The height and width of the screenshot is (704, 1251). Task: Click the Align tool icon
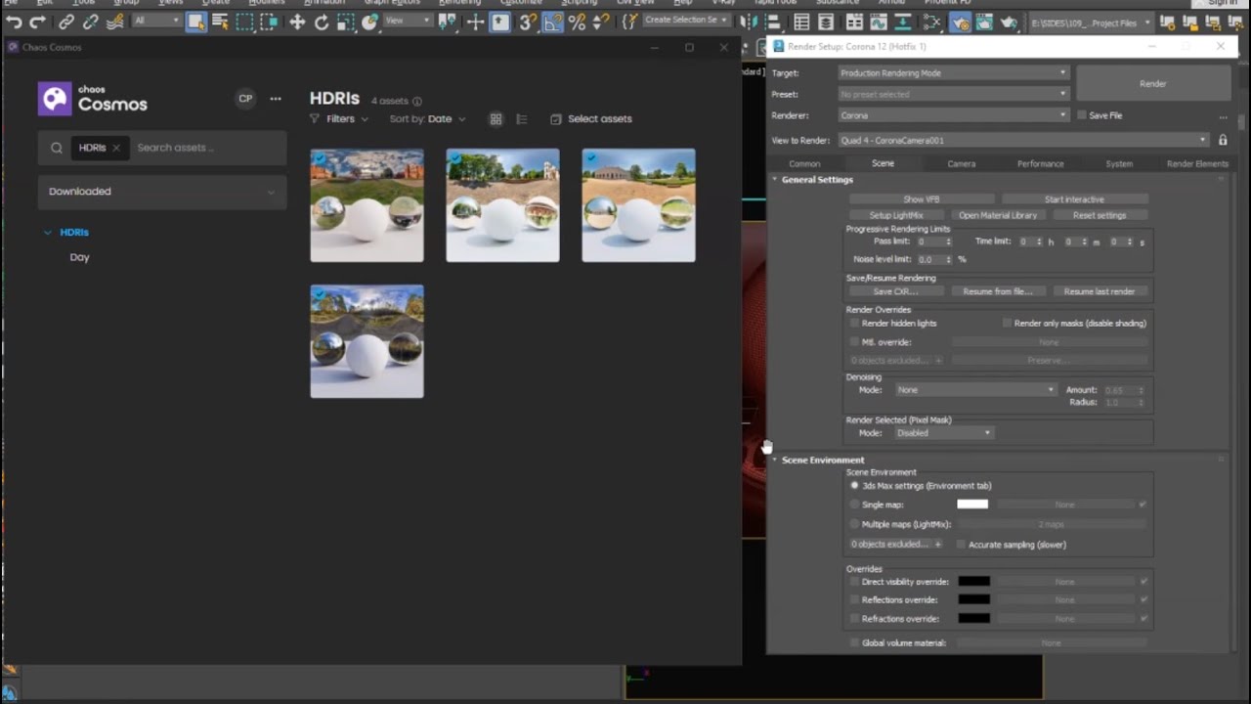tap(772, 22)
